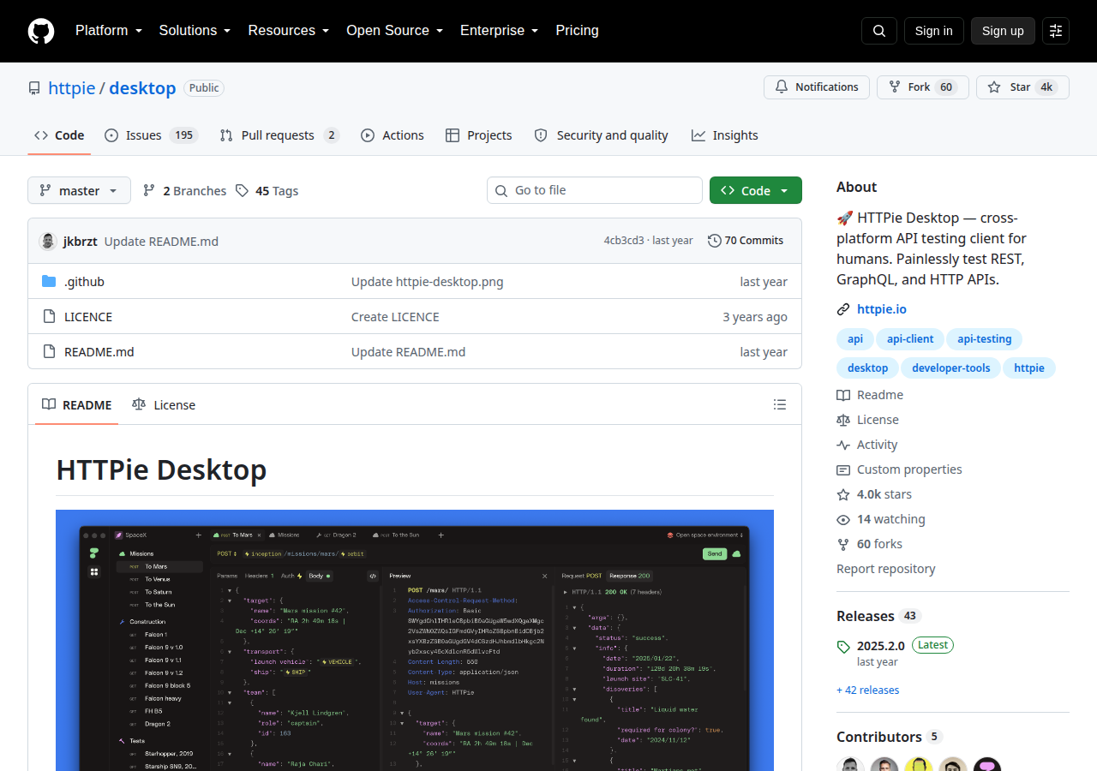
Task: Switch to the Issues tab
Action: click(x=151, y=135)
